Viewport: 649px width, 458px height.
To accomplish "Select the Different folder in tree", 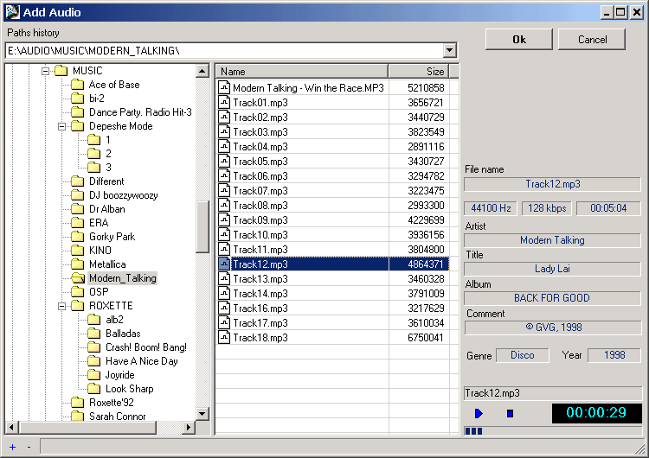I will pyautogui.click(x=106, y=181).
